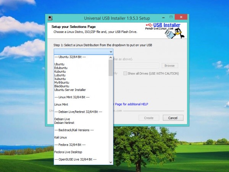Toggle Show all Drives checkbox
Image resolution: width=229 pixels, height=172 pixels.
125,73
